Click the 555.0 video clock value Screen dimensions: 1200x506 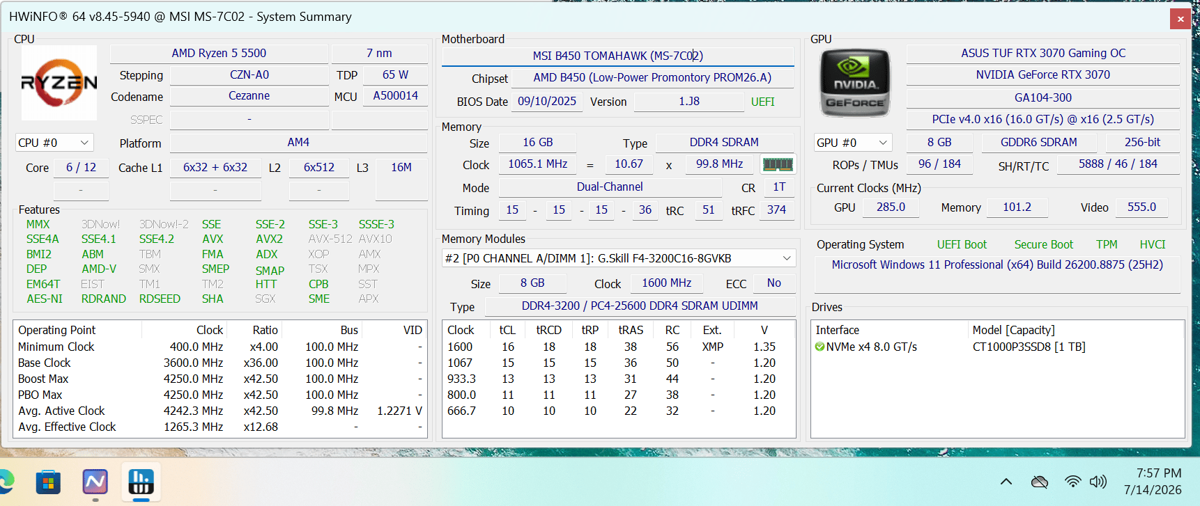point(1141,207)
